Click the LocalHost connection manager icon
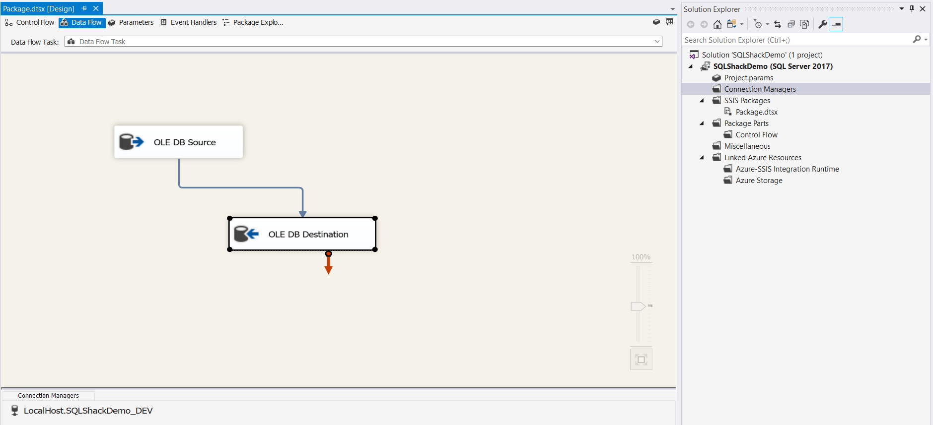 (15, 411)
